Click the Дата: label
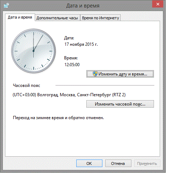Screen dimensions: 169x176 pos(69,38)
